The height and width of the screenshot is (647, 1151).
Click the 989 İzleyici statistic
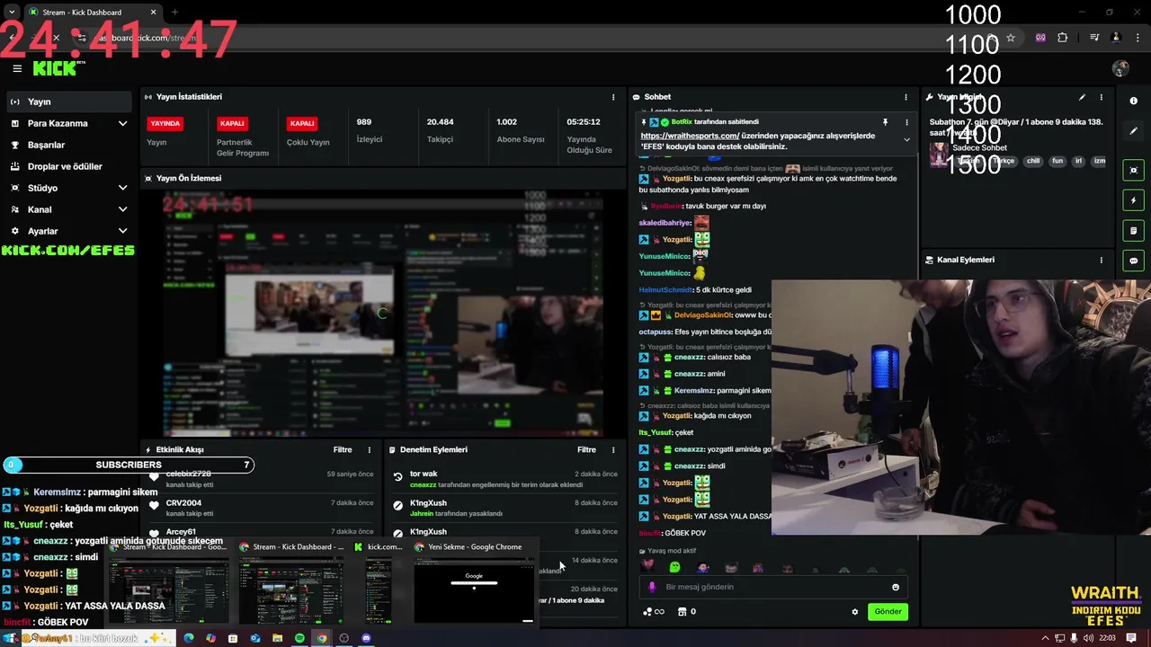[369, 130]
